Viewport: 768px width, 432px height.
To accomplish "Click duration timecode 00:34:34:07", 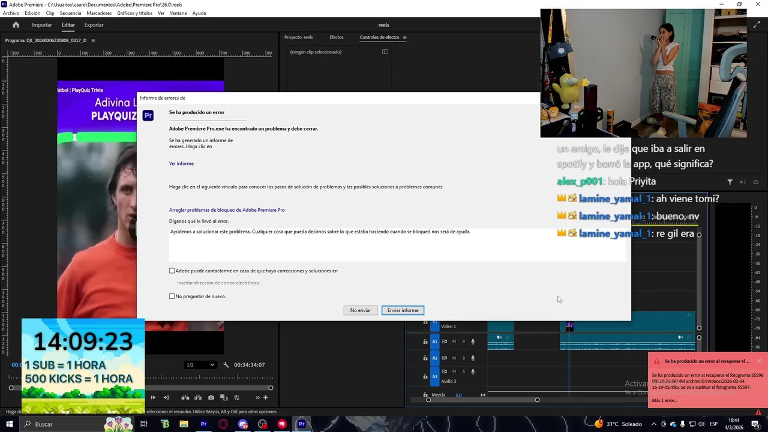I will click(x=250, y=365).
